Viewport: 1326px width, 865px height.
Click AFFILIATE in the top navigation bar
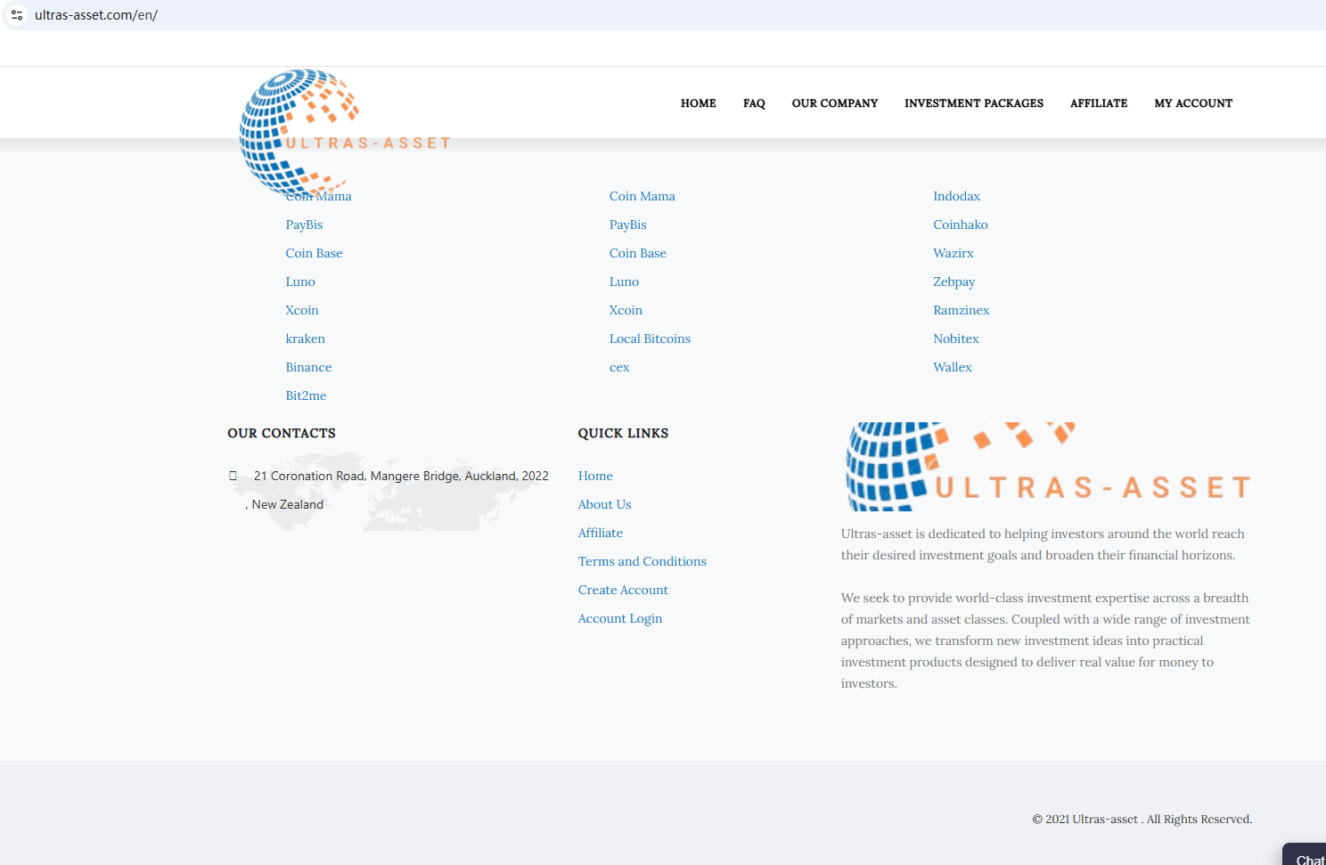[1099, 103]
